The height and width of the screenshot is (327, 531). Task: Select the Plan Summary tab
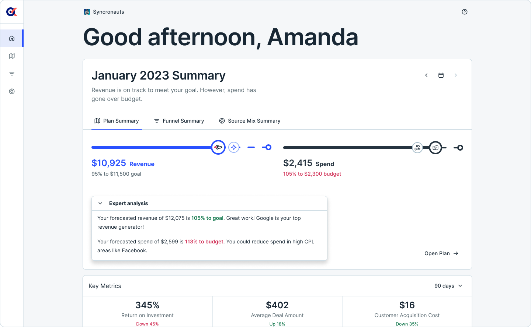click(x=117, y=121)
